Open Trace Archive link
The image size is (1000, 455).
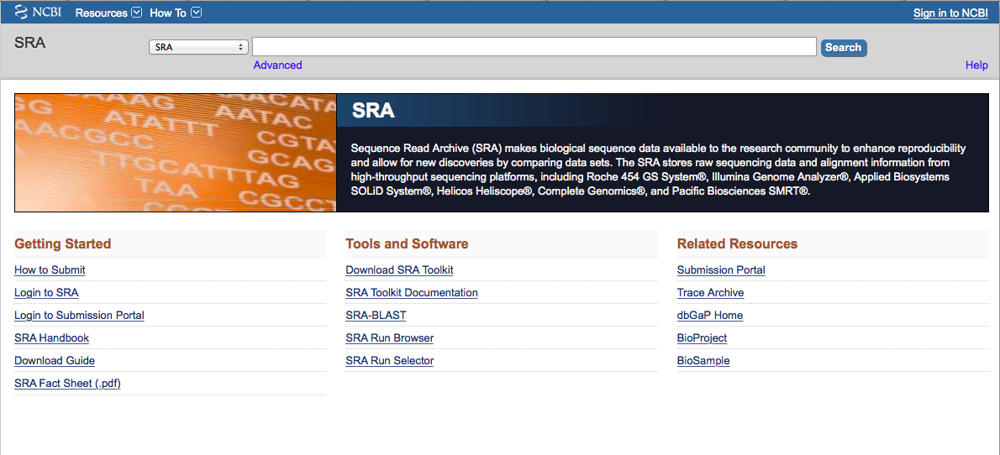pyautogui.click(x=710, y=292)
